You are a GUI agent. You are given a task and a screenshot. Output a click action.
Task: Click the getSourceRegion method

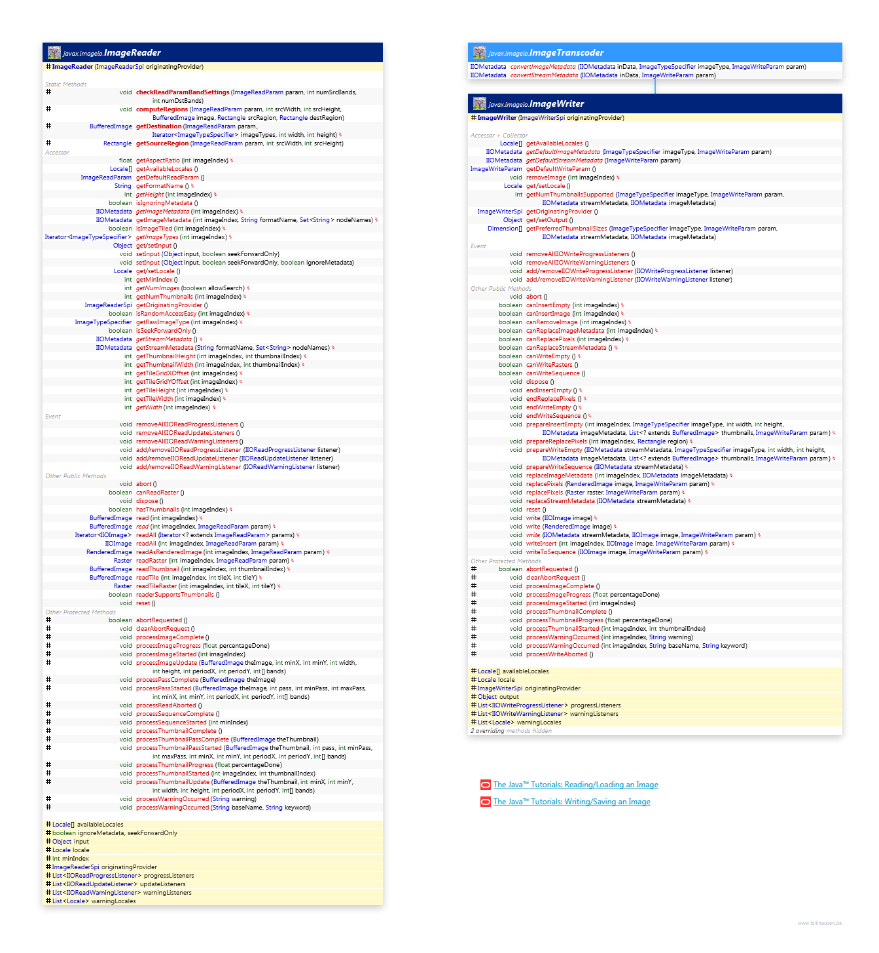click(162, 143)
